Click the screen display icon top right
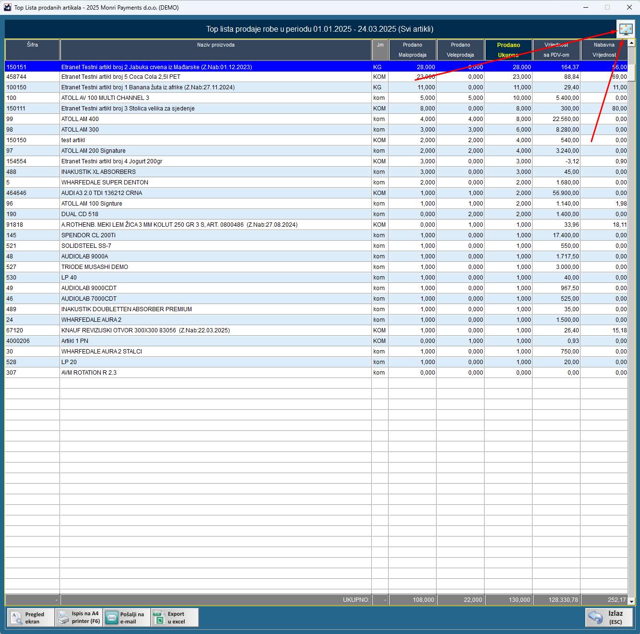This screenshot has width=640, height=634. click(x=626, y=29)
